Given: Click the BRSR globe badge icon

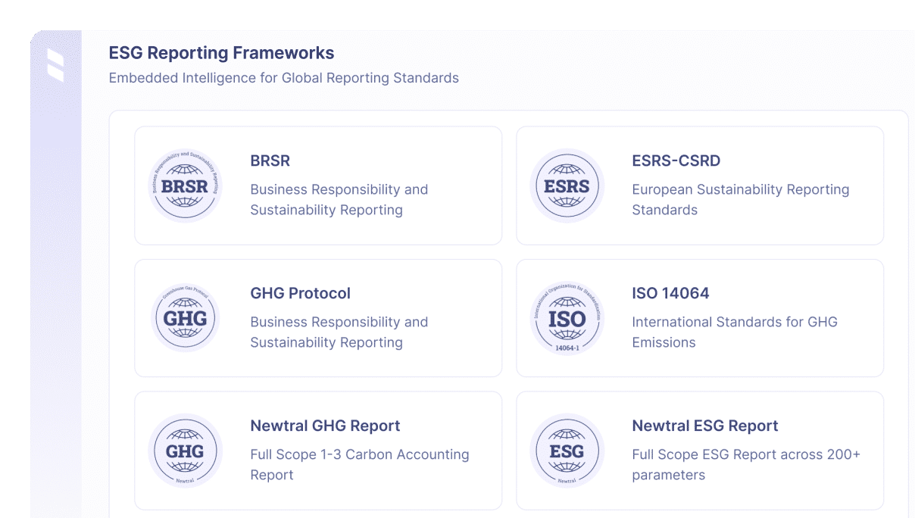Looking at the screenshot, I should click(x=185, y=186).
